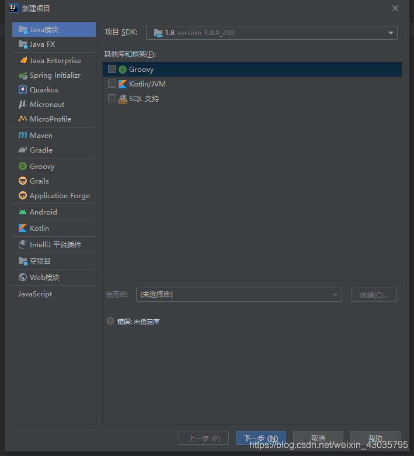414x456 pixels.
Task: Choose Java Enterprise in the list
Action: [54, 60]
